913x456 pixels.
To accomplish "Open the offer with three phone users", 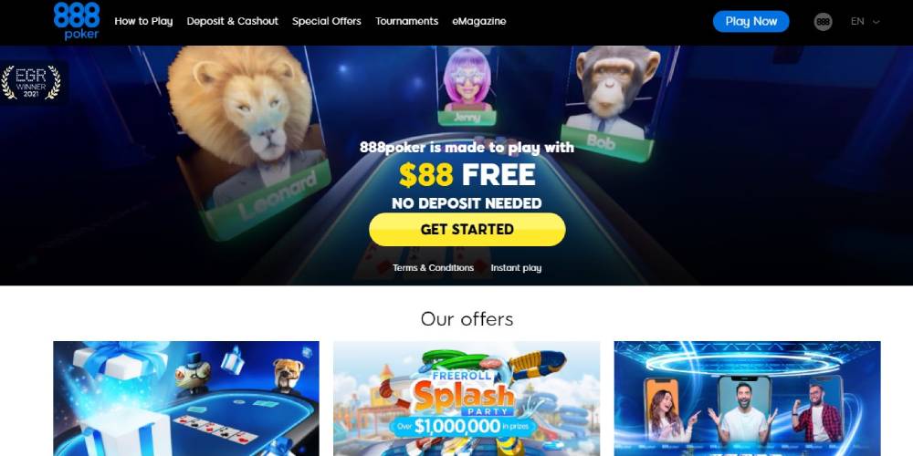I will click(747, 399).
